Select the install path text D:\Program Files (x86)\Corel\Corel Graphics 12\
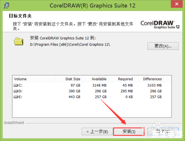Viewport: 185px width, 141px height. click(x=70, y=45)
